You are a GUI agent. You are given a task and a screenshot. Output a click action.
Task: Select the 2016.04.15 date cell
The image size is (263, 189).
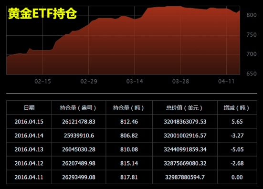point(29,122)
